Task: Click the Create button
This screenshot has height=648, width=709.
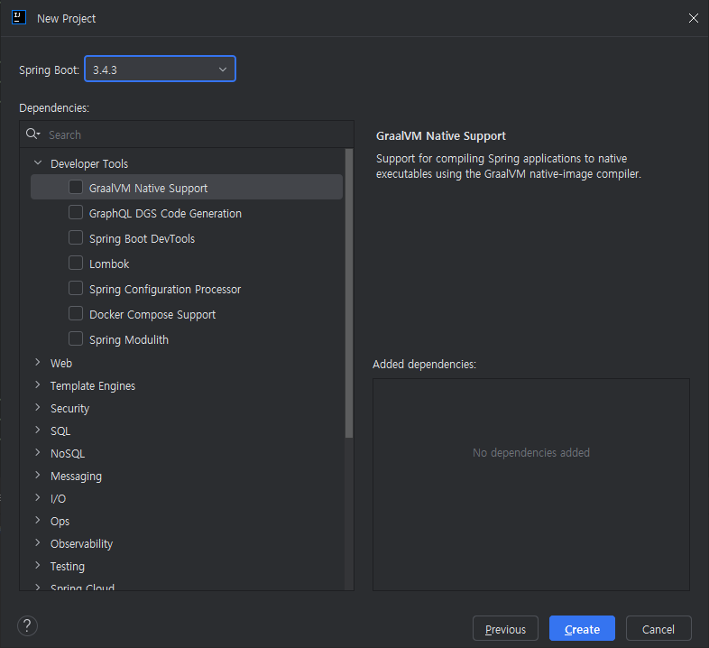Action: click(582, 628)
